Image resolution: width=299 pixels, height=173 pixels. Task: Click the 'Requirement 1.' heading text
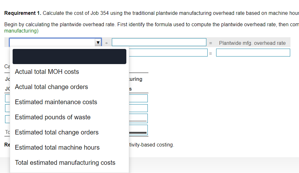pyautogui.click(x=23, y=13)
